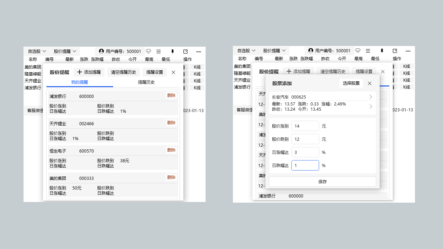Open the user profile icon
The height and width of the screenshot is (249, 443).
click(101, 51)
